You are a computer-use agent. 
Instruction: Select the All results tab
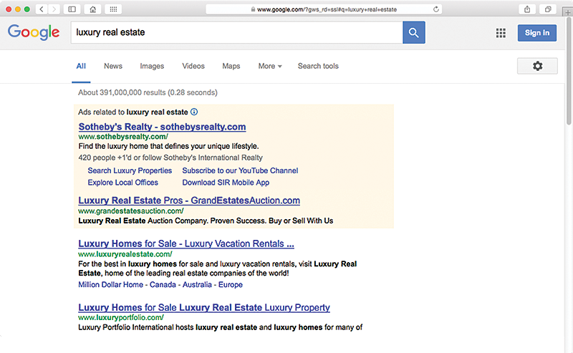[x=81, y=66]
